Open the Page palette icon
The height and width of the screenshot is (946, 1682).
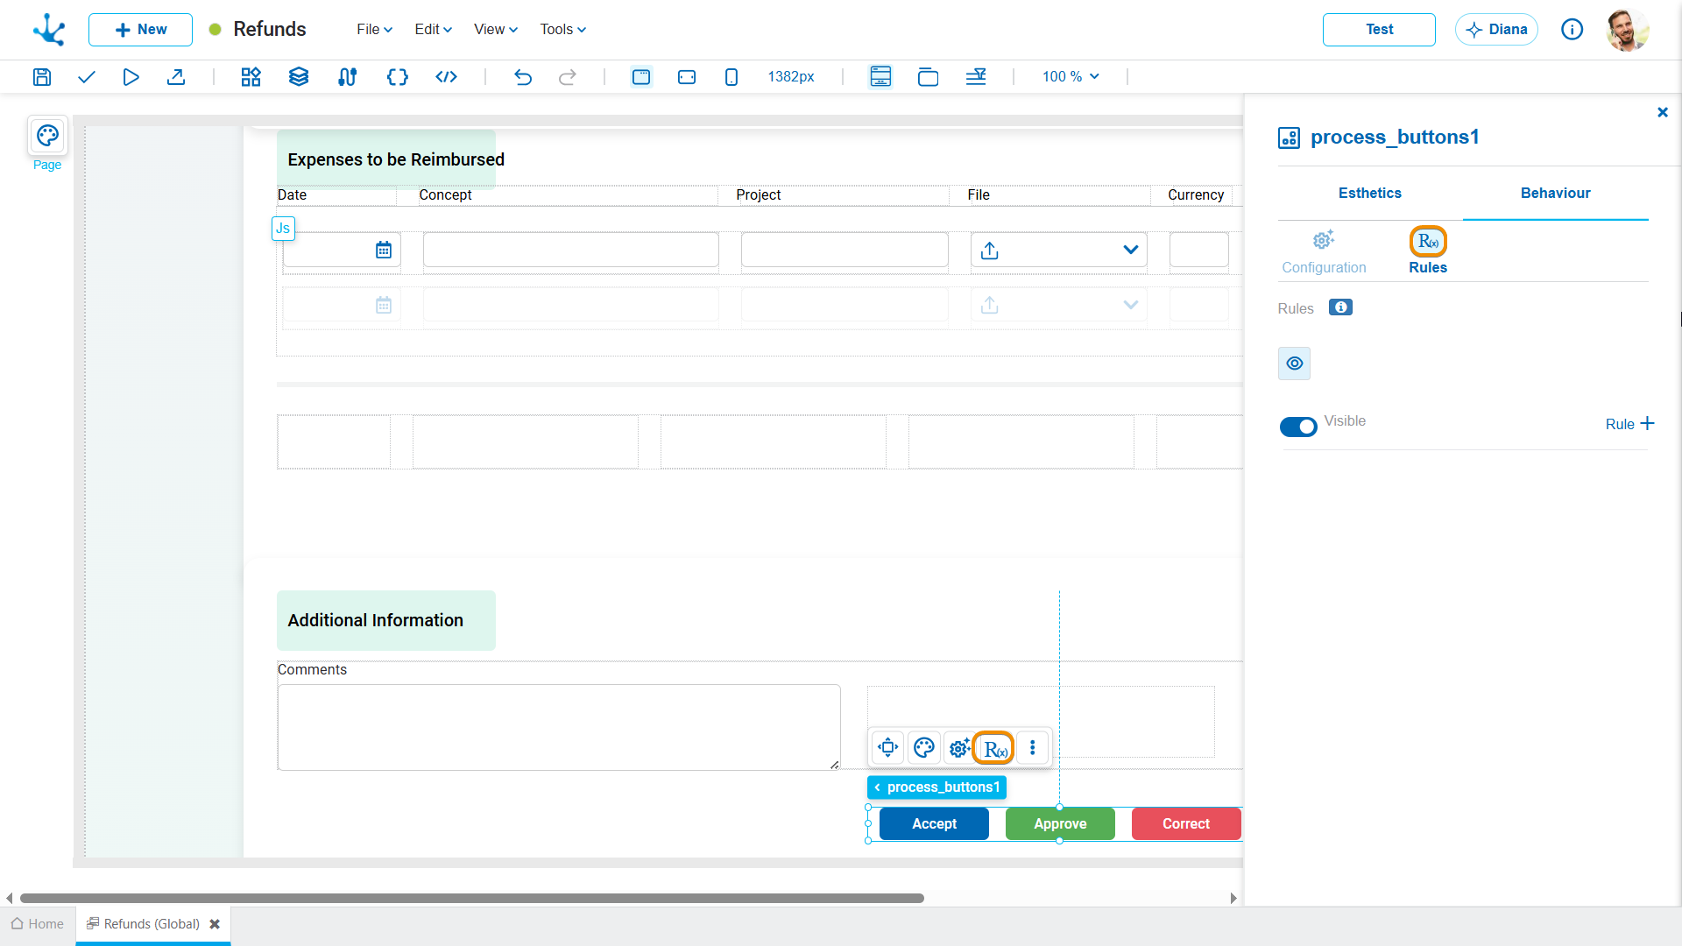(47, 136)
